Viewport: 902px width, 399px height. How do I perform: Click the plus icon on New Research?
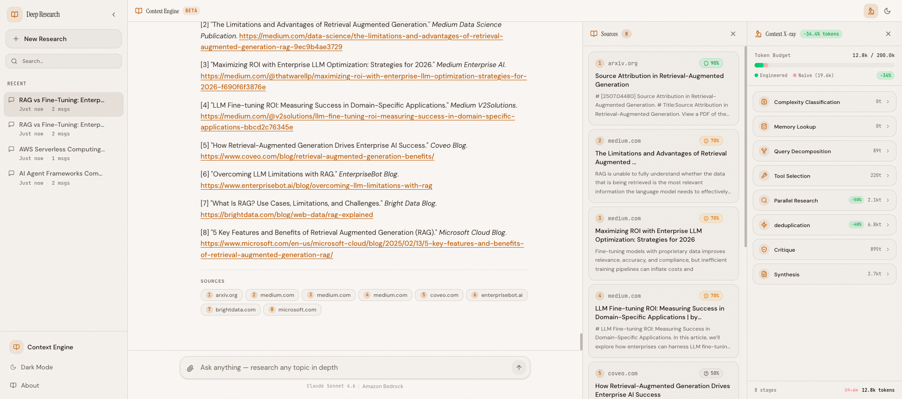[x=16, y=39]
